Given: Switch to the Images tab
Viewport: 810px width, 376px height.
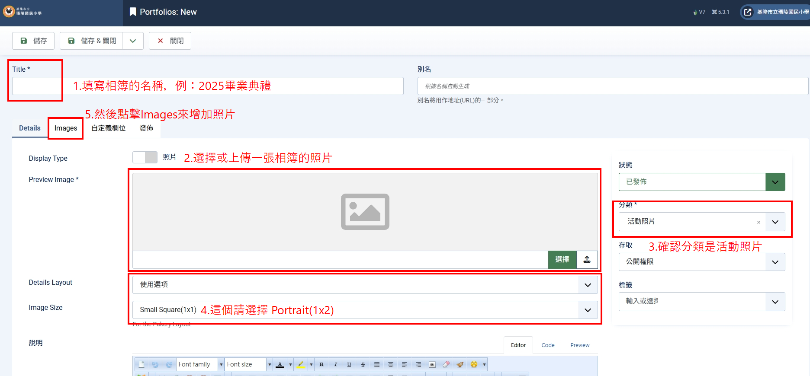Looking at the screenshot, I should [66, 128].
